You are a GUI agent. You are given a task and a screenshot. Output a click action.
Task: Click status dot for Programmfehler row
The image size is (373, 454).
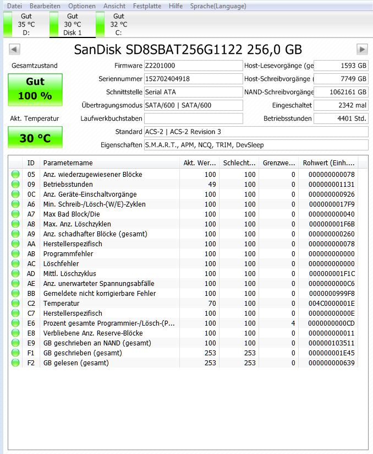pyautogui.click(x=15, y=253)
